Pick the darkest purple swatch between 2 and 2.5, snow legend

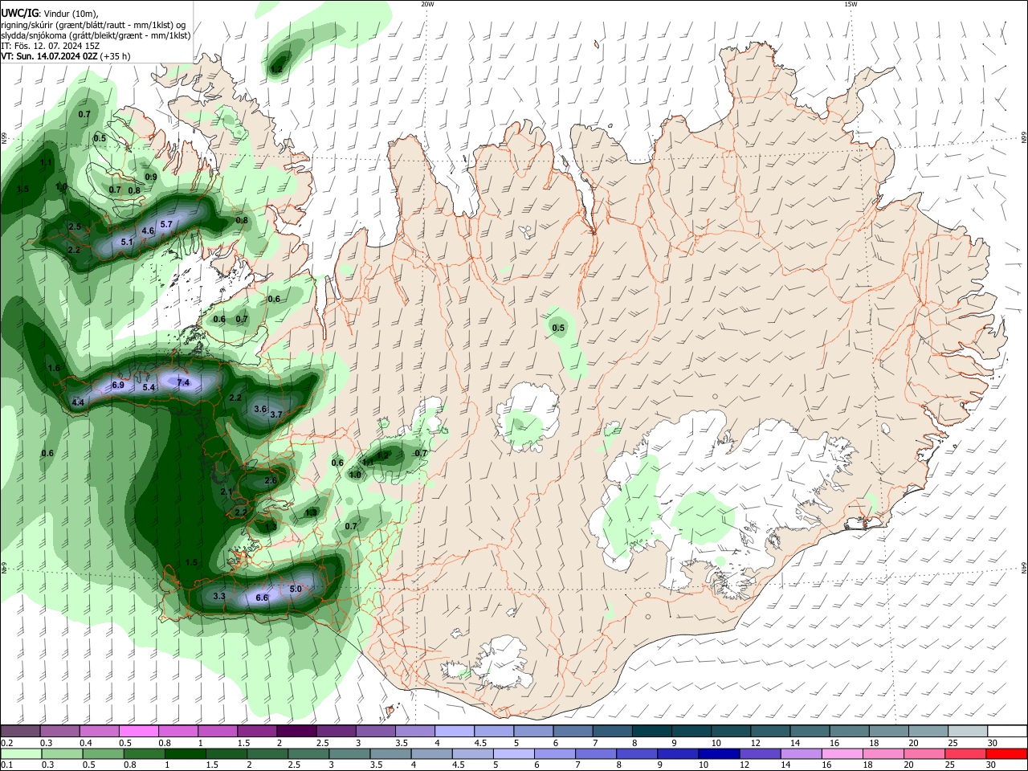tap(296, 731)
